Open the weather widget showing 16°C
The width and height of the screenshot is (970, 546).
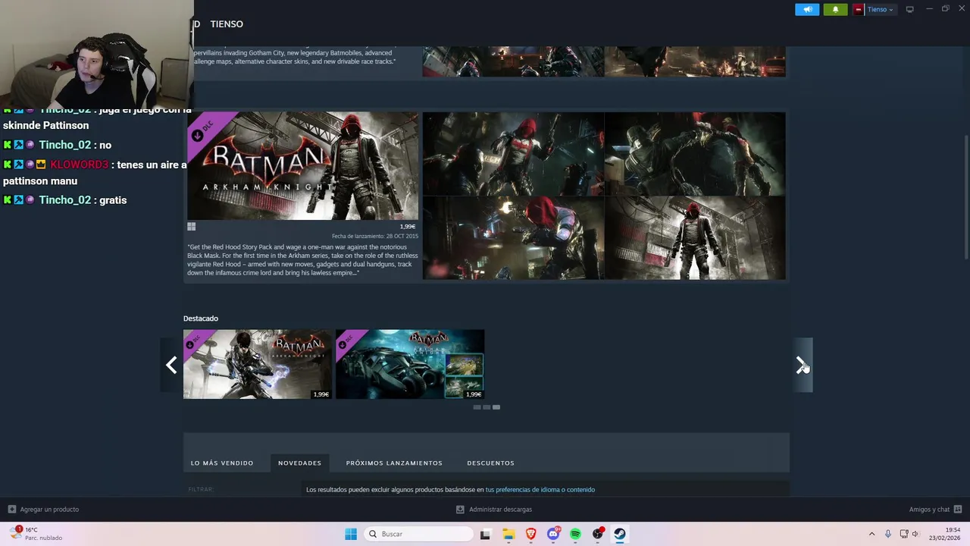coord(36,534)
